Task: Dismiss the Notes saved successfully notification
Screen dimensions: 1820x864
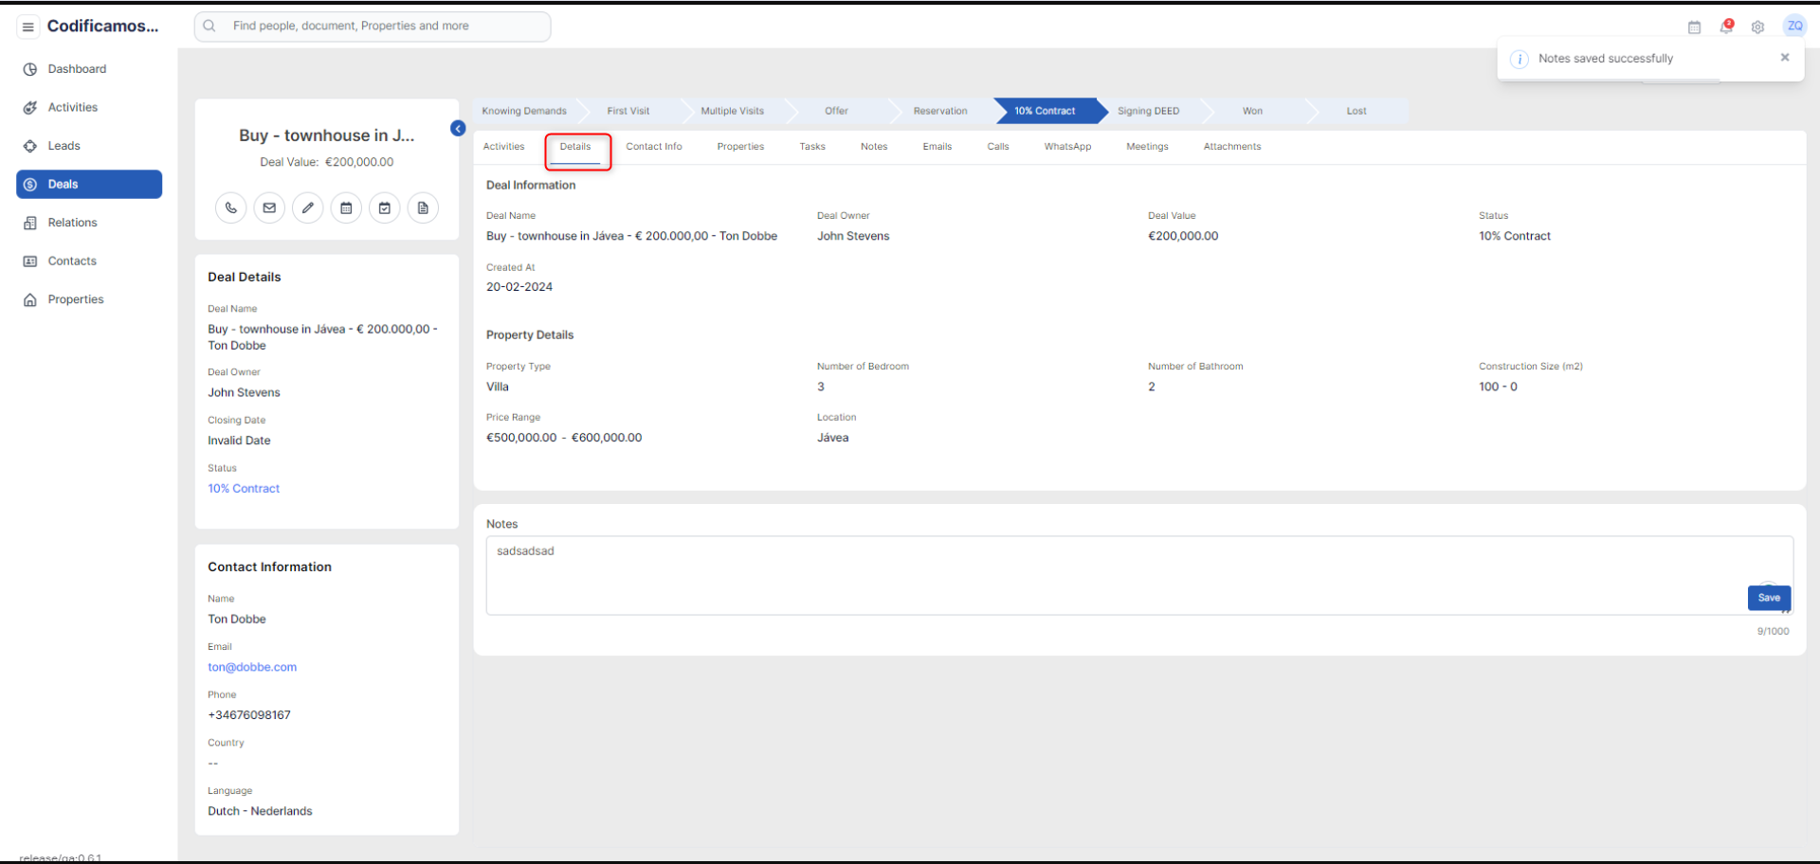Action: coord(1785,58)
